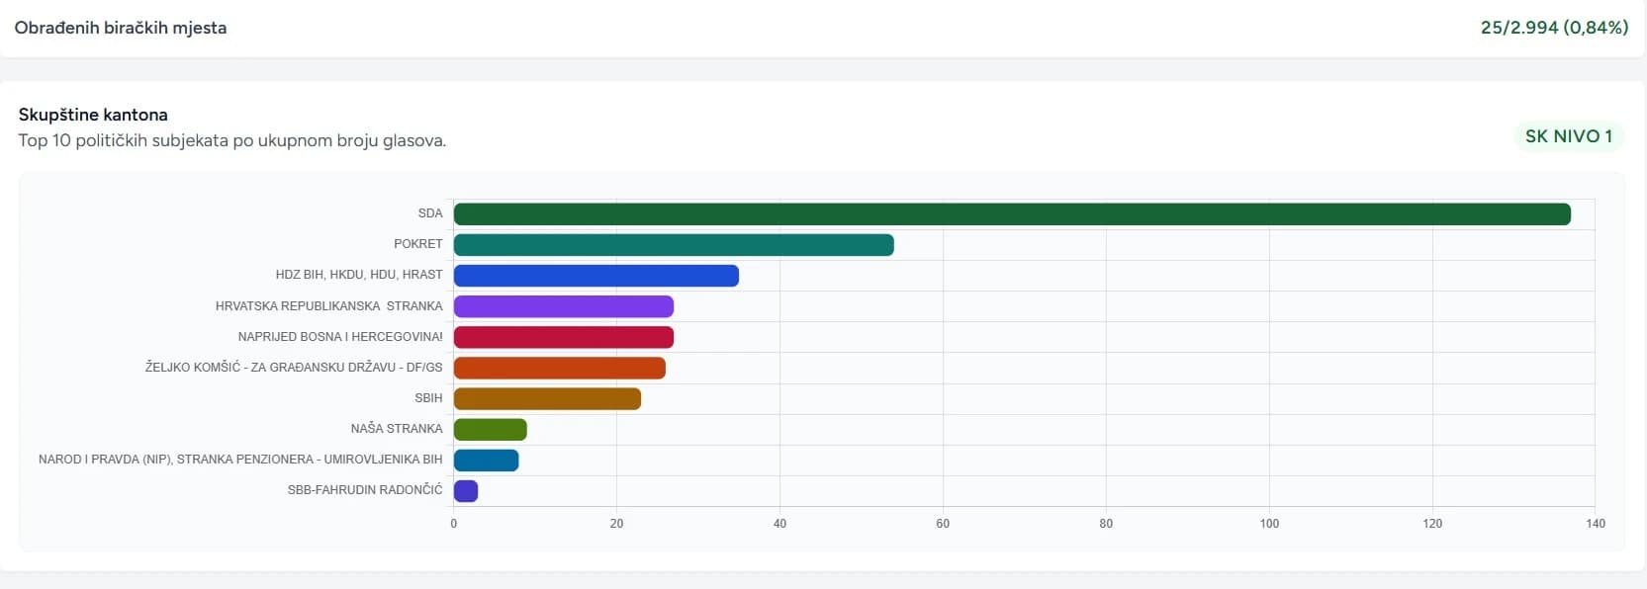
Task: Click the NAROD I PRAVDA (NIP) label
Action: [240, 460]
